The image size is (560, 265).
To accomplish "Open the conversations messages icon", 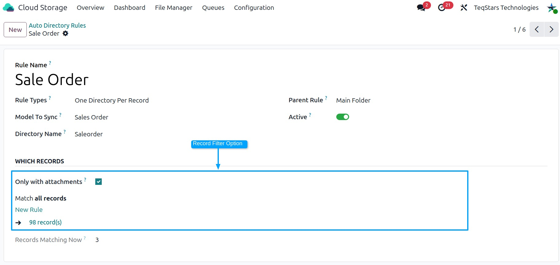I will coord(421,8).
